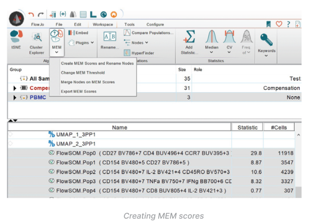The height and width of the screenshot is (222, 310).
Task: Expand the PBMC group
Action: click(15, 98)
